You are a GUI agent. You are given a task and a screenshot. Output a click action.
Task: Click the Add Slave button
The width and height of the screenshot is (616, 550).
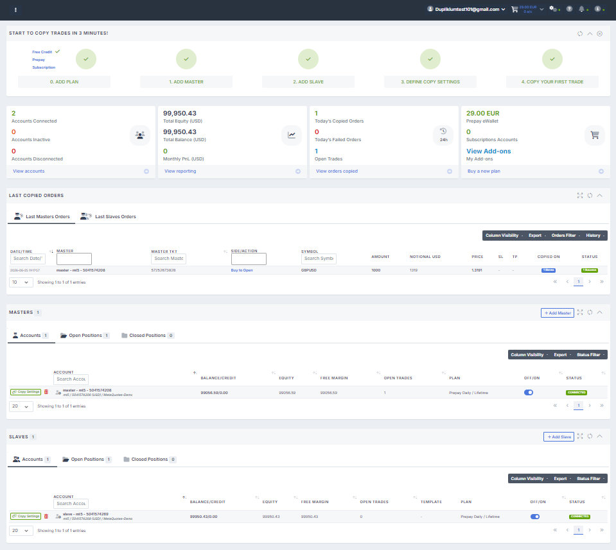point(559,437)
